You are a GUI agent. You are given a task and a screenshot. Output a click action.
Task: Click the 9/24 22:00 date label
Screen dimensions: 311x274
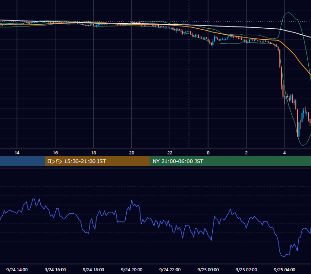point(170,269)
